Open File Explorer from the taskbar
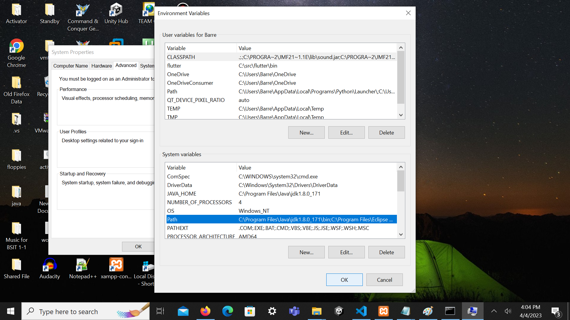This screenshot has width=570, height=320. 317,311
